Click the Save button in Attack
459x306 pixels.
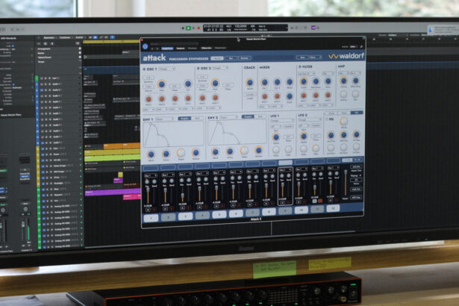point(302,57)
